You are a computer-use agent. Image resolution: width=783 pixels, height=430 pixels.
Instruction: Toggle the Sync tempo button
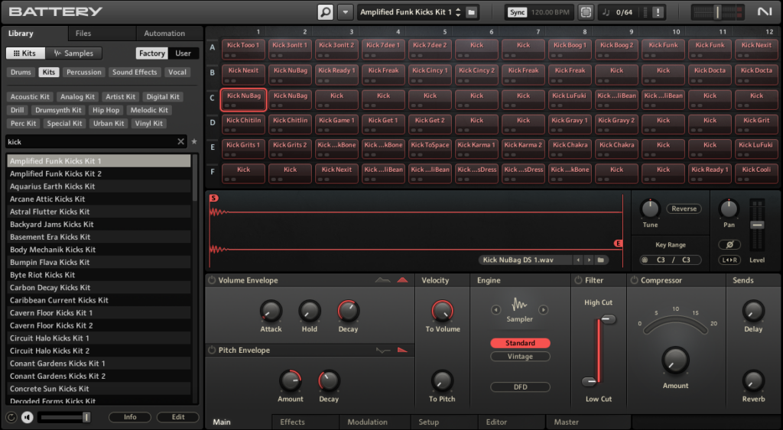pyautogui.click(x=518, y=12)
